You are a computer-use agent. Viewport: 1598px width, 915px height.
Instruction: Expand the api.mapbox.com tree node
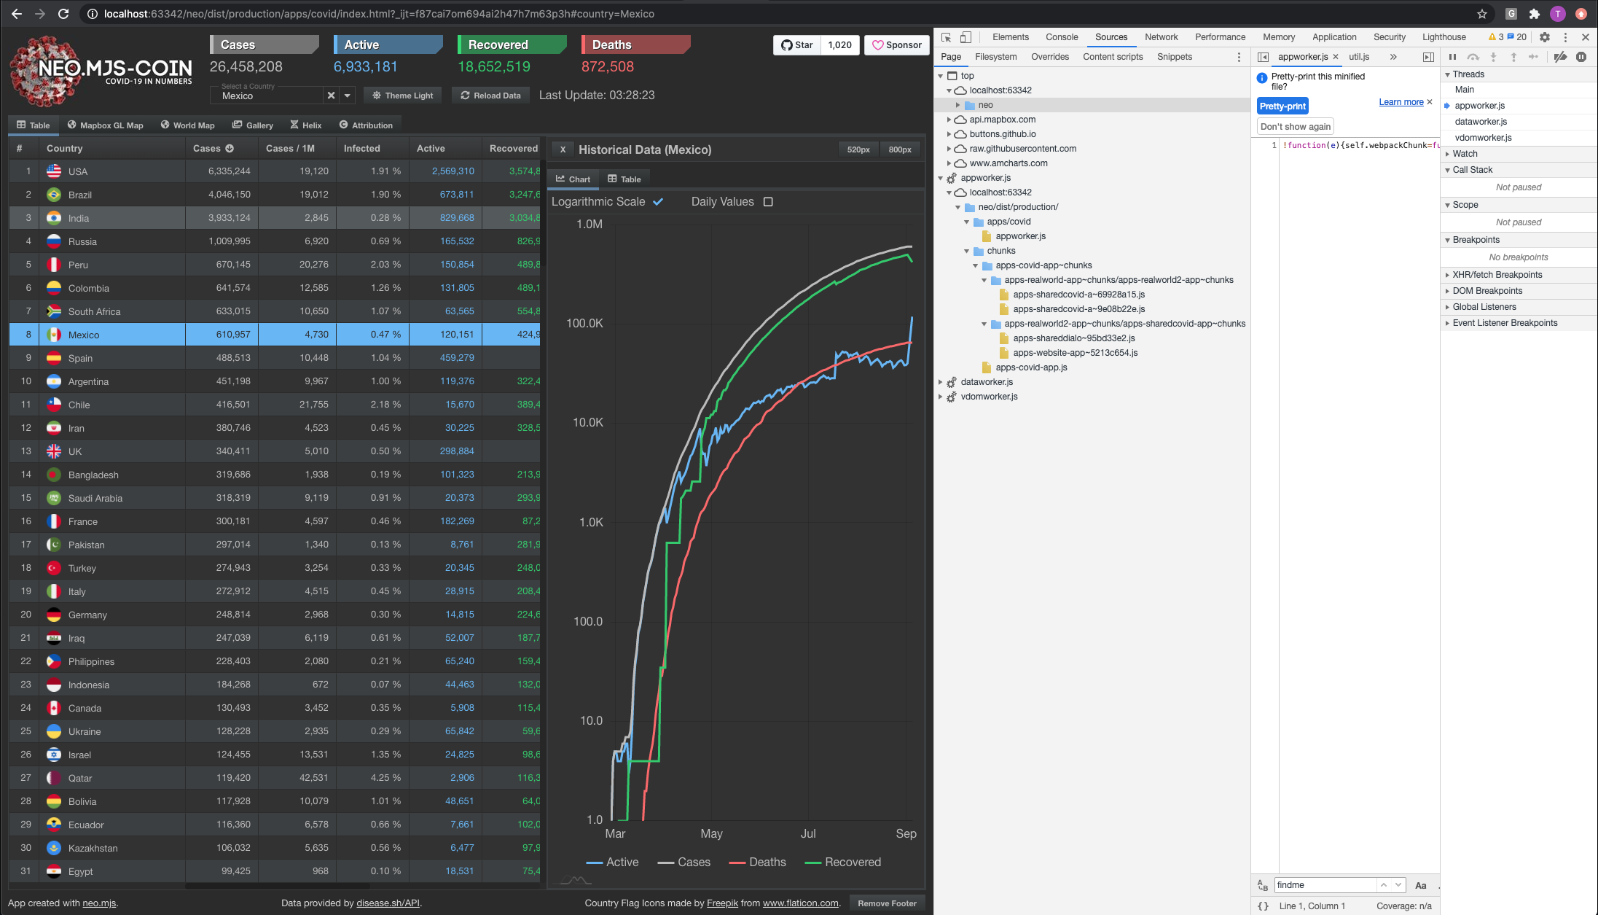(949, 120)
